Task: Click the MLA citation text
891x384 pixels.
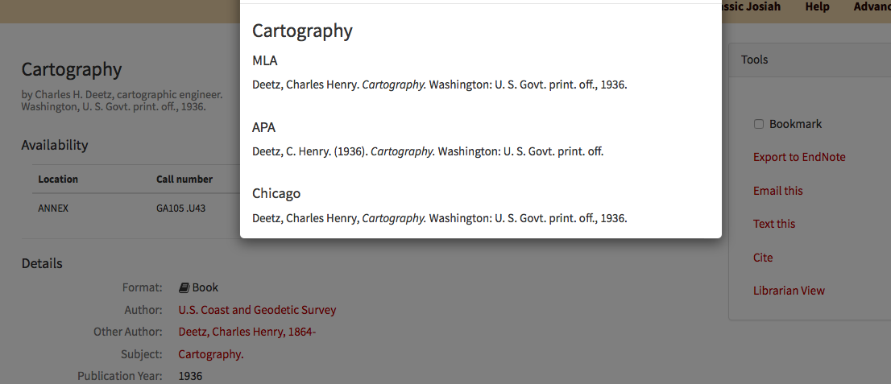Action: 439,85
